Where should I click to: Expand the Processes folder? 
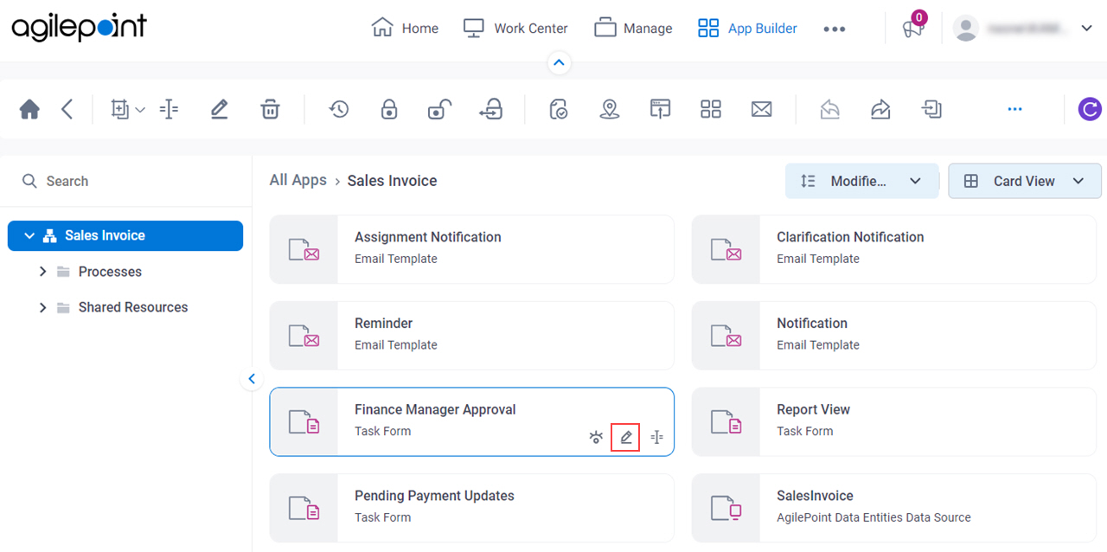click(42, 272)
